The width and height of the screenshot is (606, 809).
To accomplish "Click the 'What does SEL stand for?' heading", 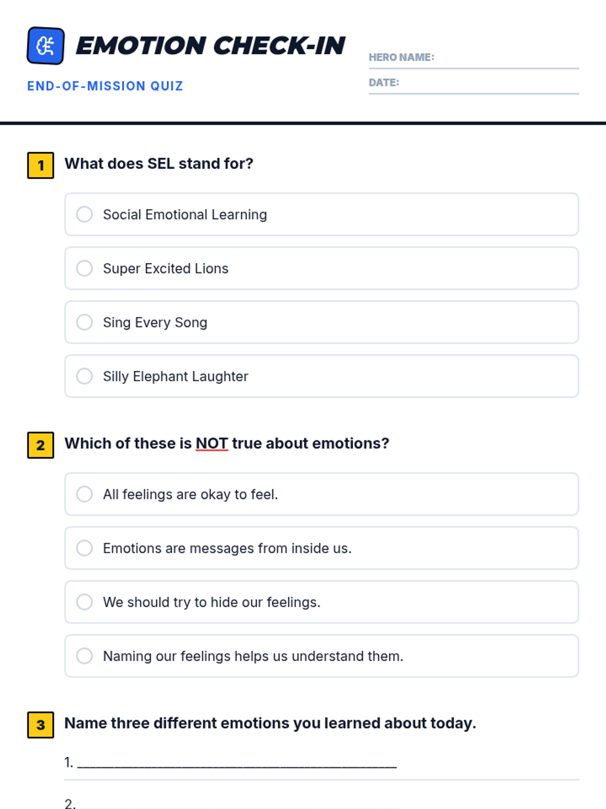I will 159,164.
